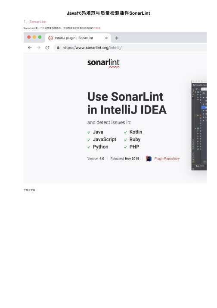This screenshot has width=217, height=308.
Task: Click the checkmark next to Kotlin
Action: [126, 132]
